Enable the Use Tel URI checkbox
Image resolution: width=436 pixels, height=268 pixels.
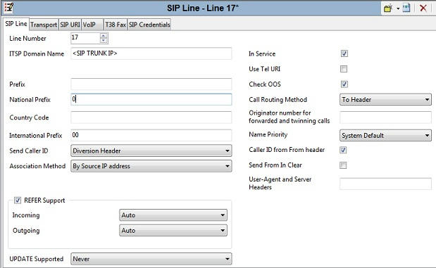[344, 69]
